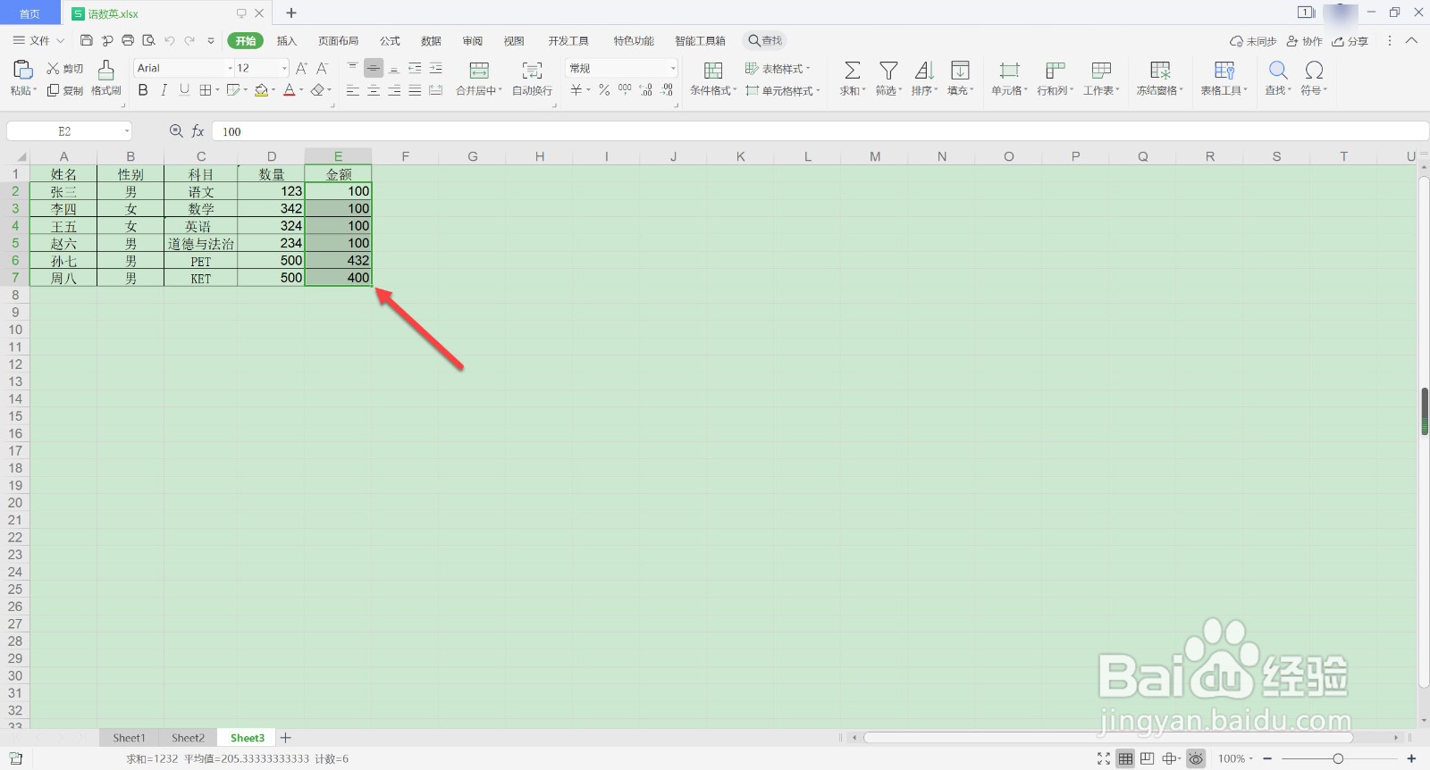The image size is (1430, 770).
Task: Click the percent style icon
Action: 604,89
